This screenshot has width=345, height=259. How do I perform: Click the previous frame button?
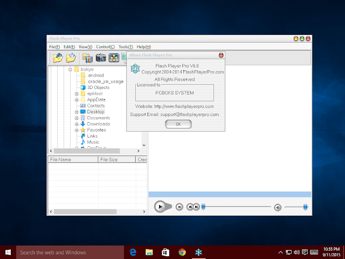pos(190,207)
